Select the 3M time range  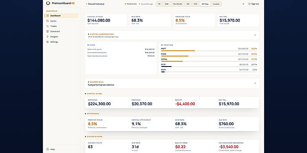(188, 4)
